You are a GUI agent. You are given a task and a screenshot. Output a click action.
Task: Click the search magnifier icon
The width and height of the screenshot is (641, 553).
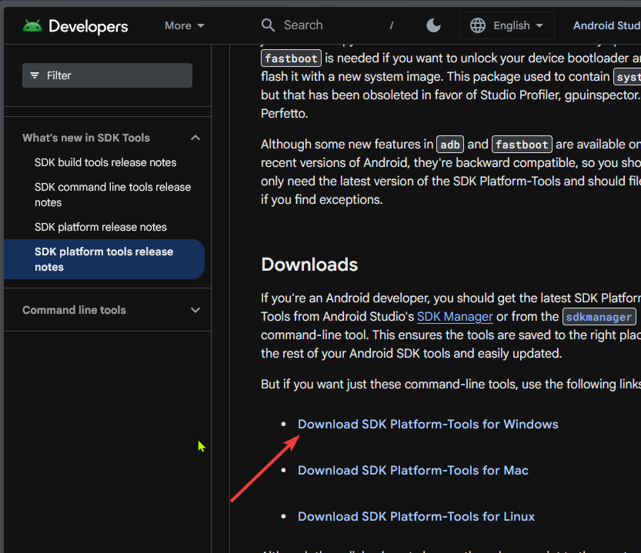point(268,25)
